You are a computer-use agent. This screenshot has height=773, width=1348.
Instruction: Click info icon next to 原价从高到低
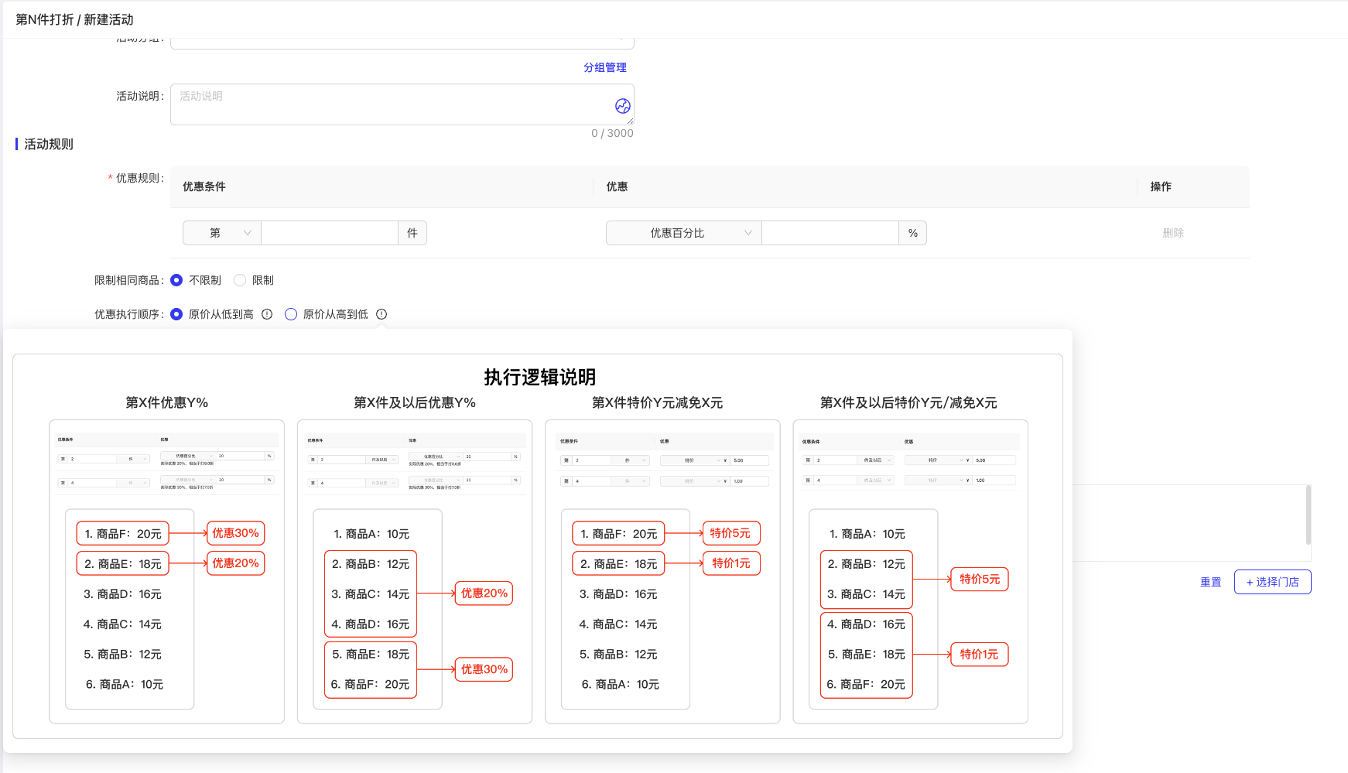tap(381, 314)
